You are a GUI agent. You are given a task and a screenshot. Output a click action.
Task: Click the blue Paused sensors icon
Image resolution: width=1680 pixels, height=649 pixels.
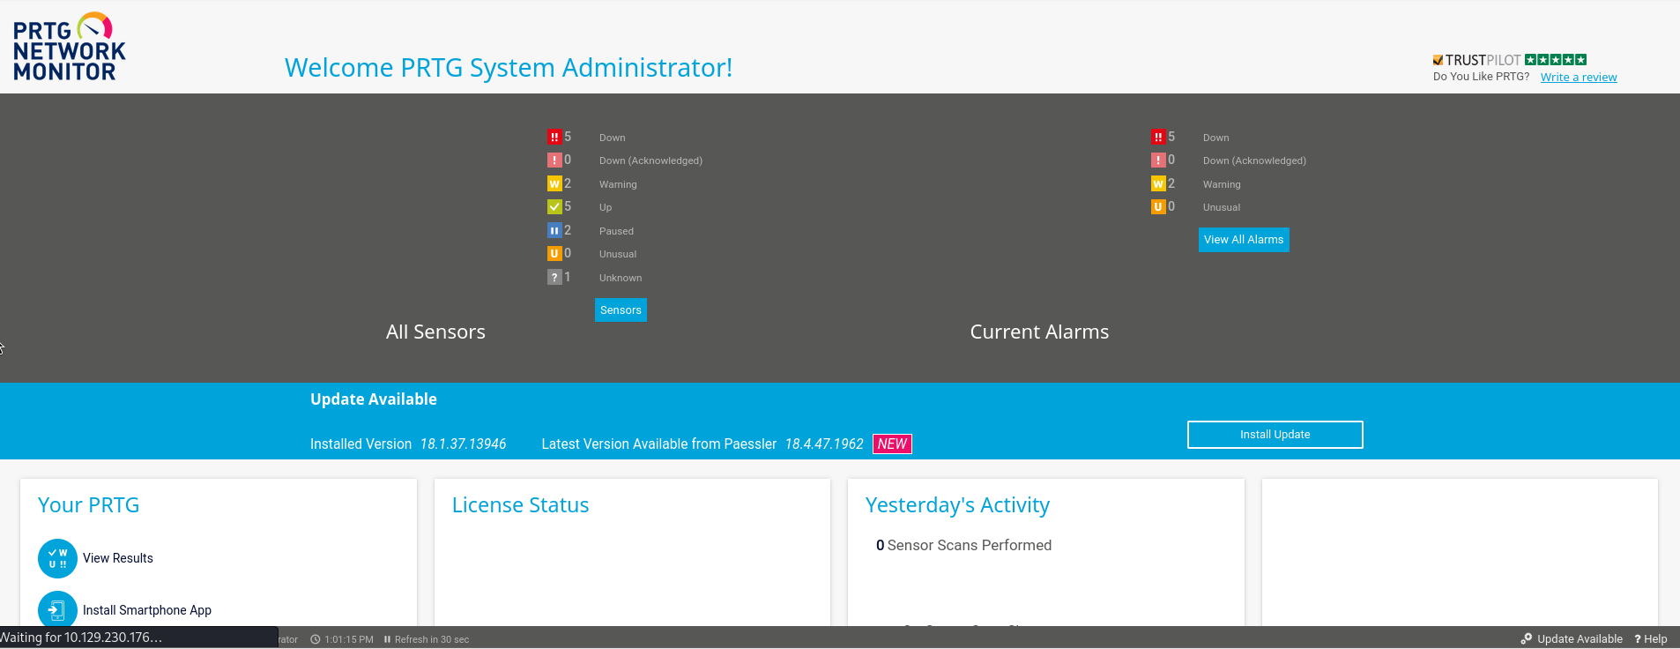tap(554, 230)
